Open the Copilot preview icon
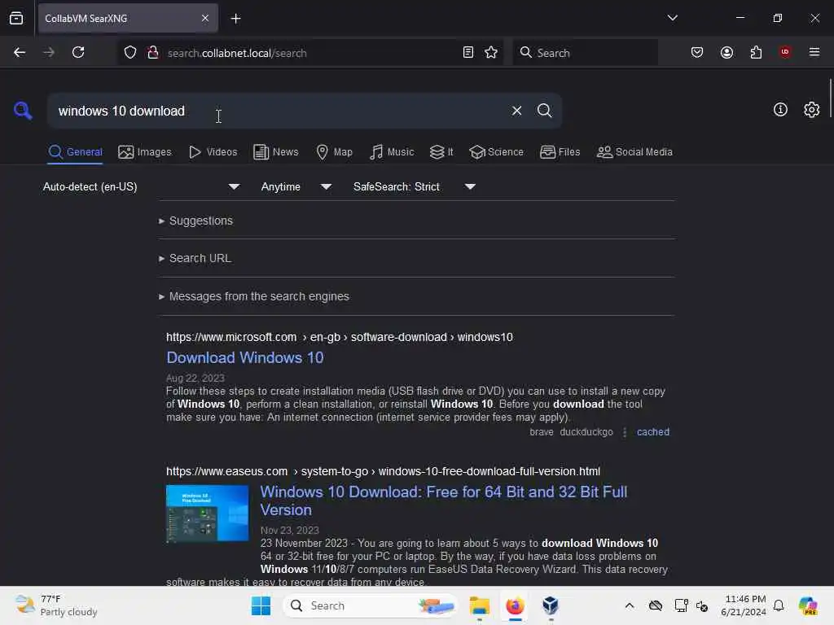834x625 pixels. point(808,605)
